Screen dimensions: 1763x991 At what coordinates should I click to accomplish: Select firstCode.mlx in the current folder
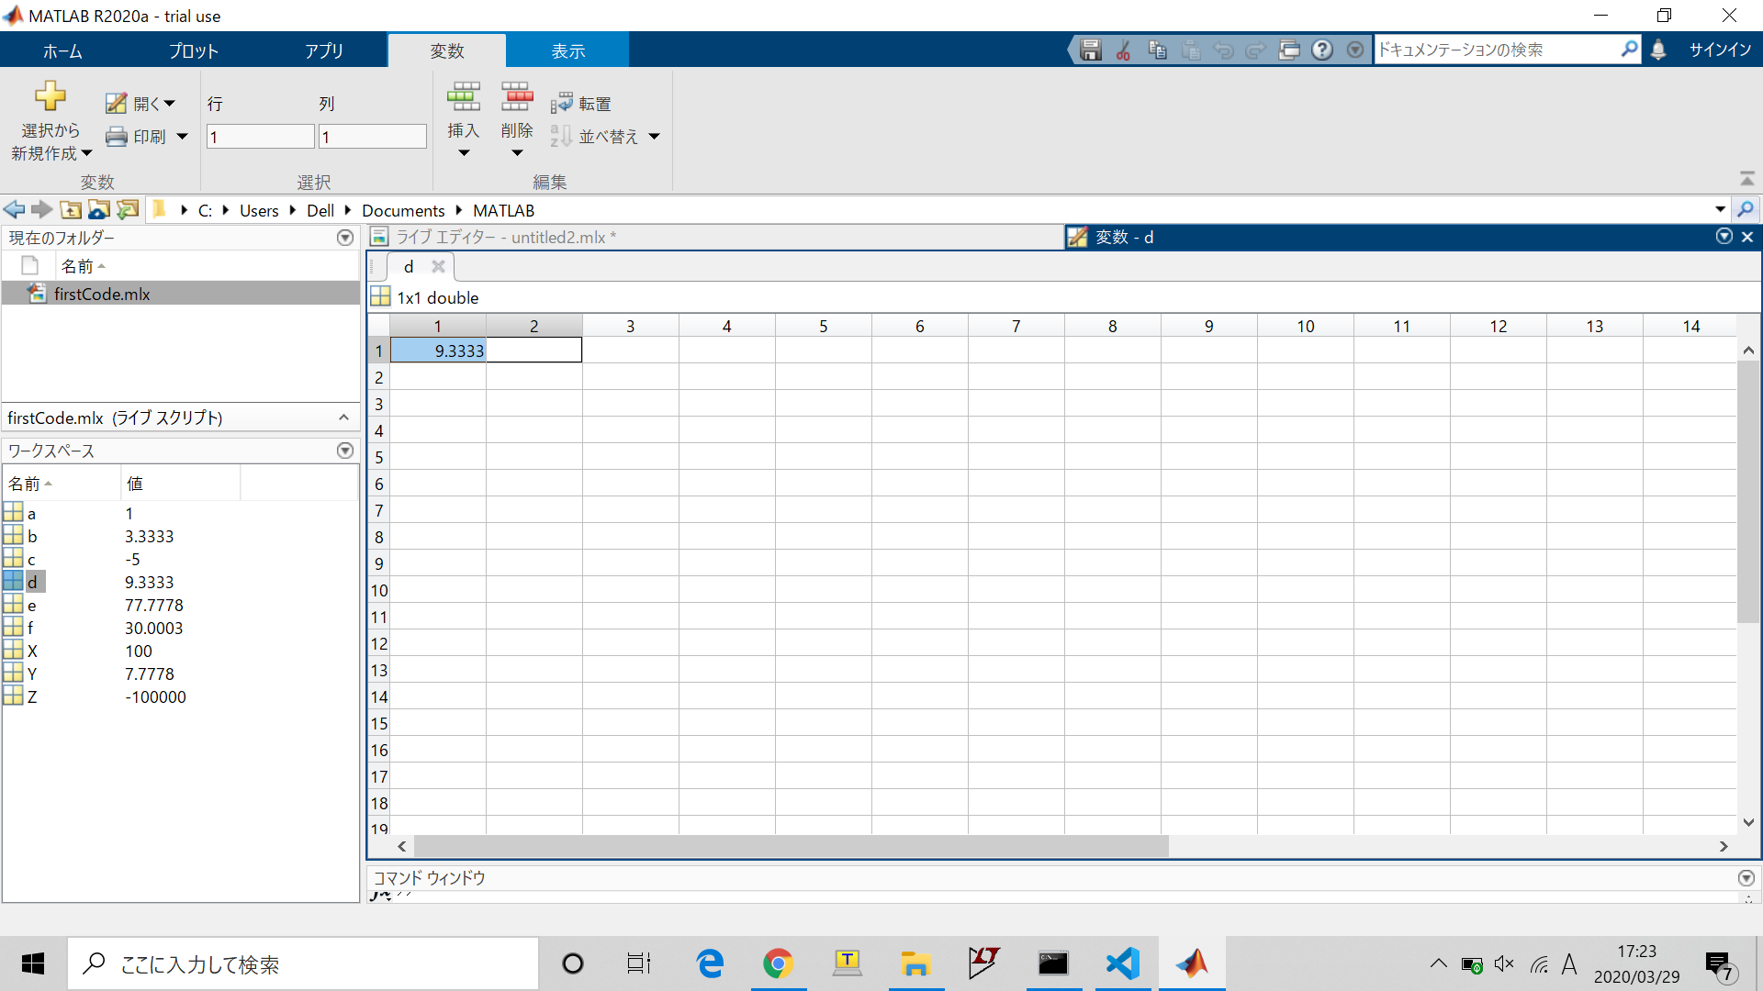coord(181,294)
